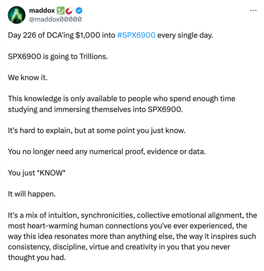This screenshot has width=264, height=271.
Task: Click the green chart emoji beside maddox
Action: pos(61,11)
